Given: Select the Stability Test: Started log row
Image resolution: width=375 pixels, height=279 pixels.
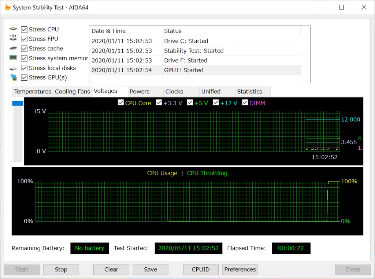Looking at the screenshot, I should [x=195, y=51].
